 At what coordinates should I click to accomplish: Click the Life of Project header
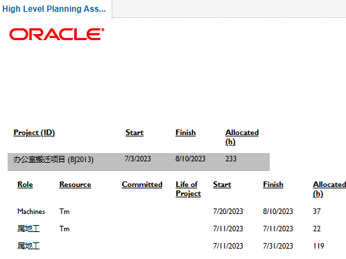click(x=189, y=189)
